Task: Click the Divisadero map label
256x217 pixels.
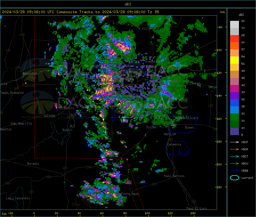Action: click(x=61, y=23)
